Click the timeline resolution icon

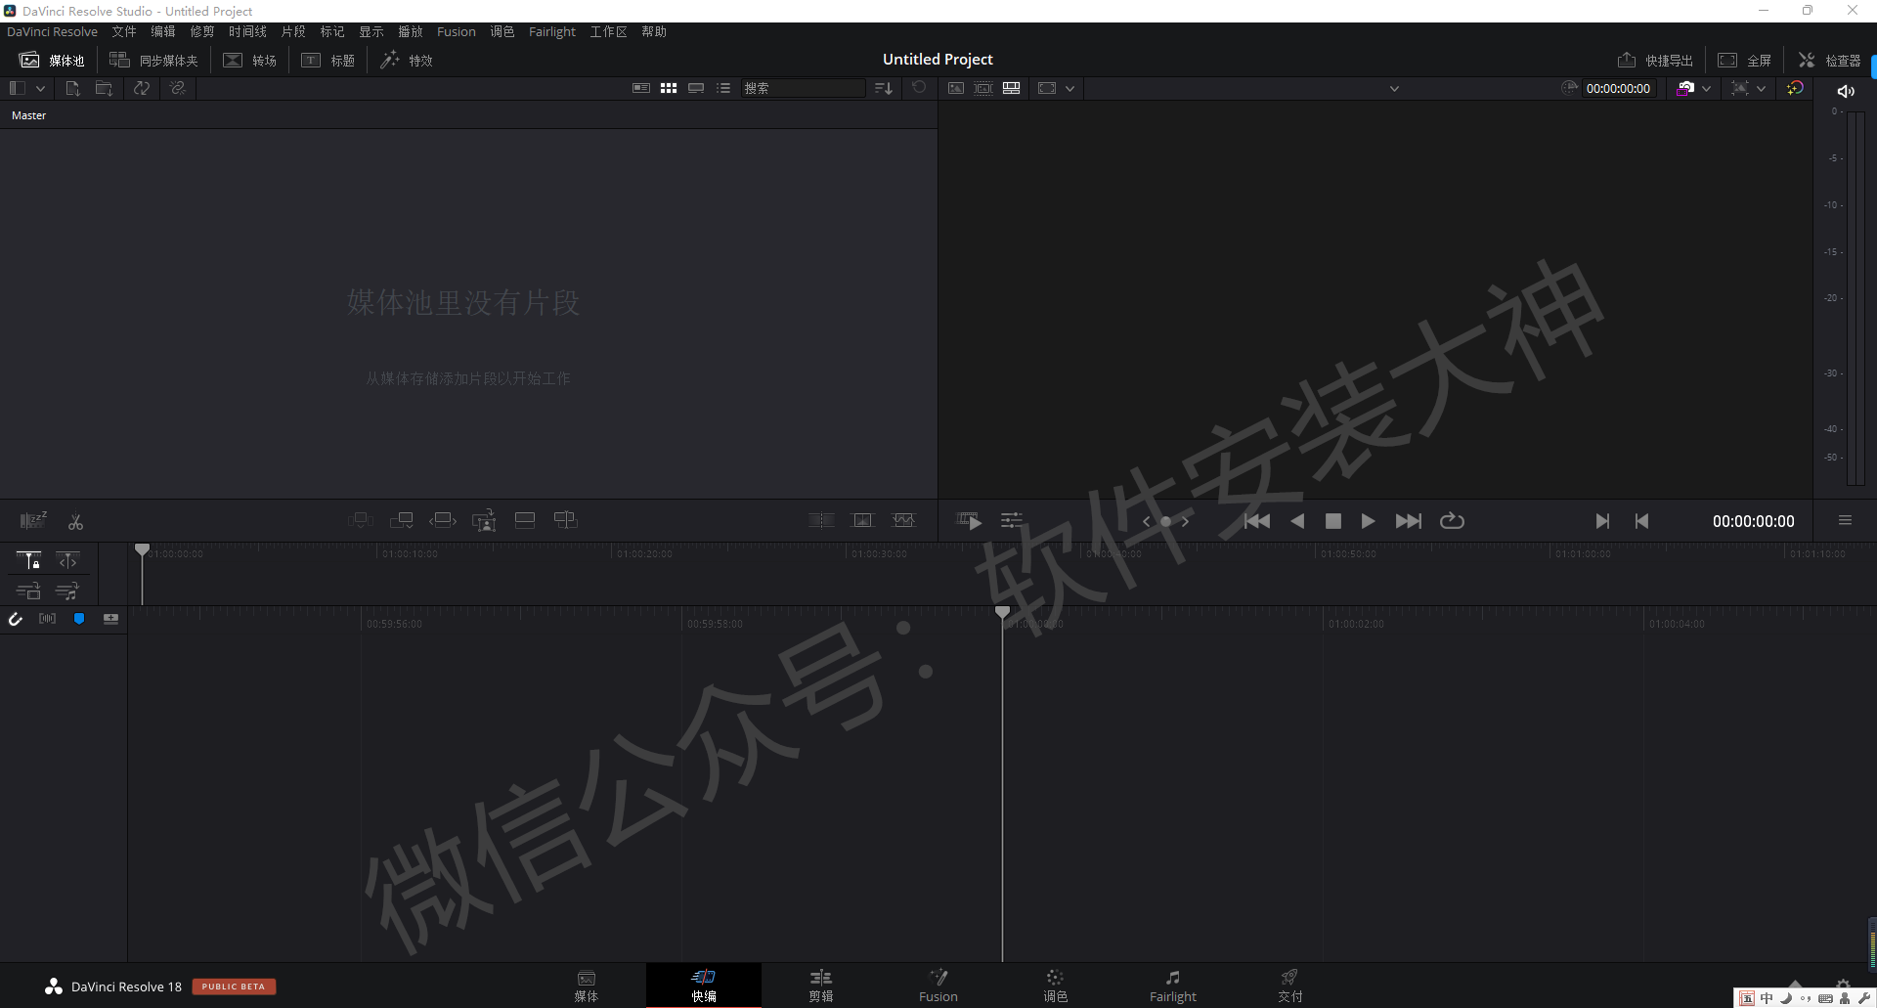(x=1740, y=88)
